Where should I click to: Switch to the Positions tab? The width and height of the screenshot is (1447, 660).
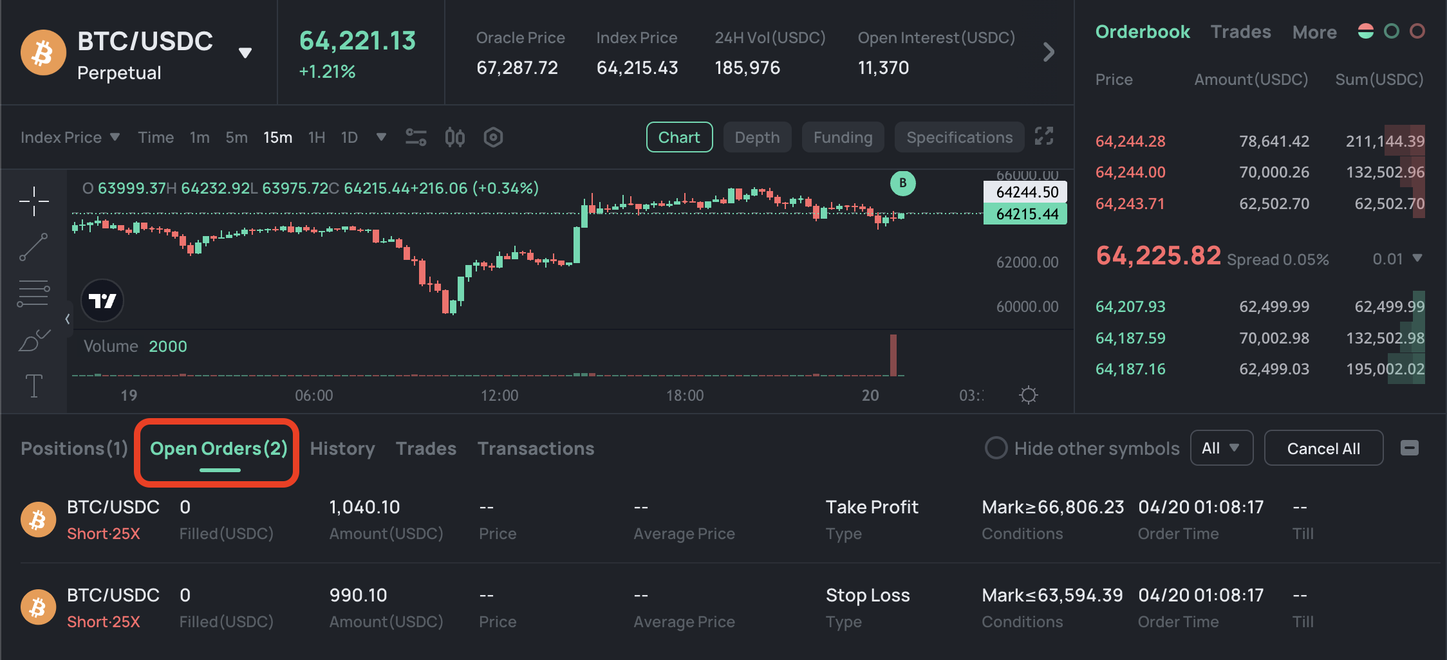pyautogui.click(x=74, y=448)
